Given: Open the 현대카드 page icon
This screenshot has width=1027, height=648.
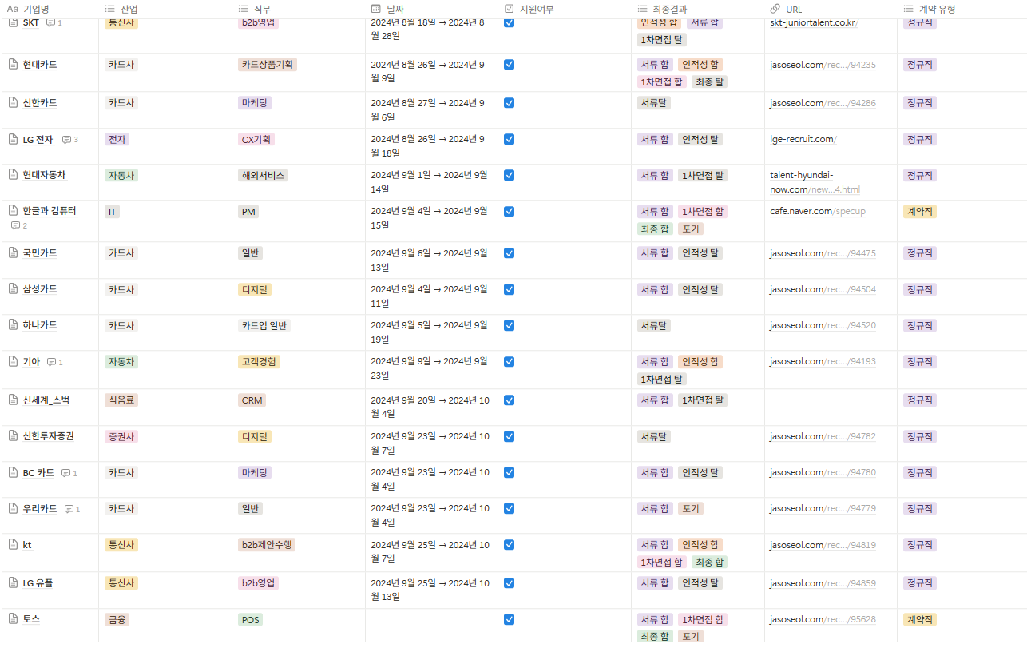Looking at the screenshot, I should coord(13,64).
